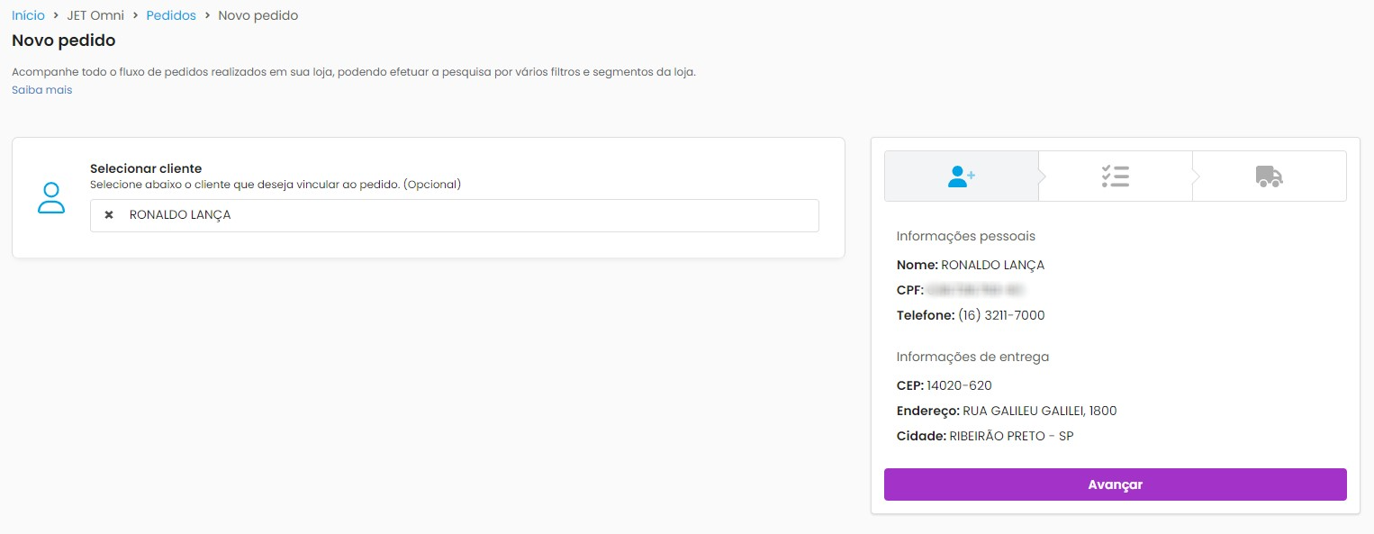Screen dimensions: 1374x534
Task: Click the Novo pedido breadcrumb item
Action: point(258,15)
